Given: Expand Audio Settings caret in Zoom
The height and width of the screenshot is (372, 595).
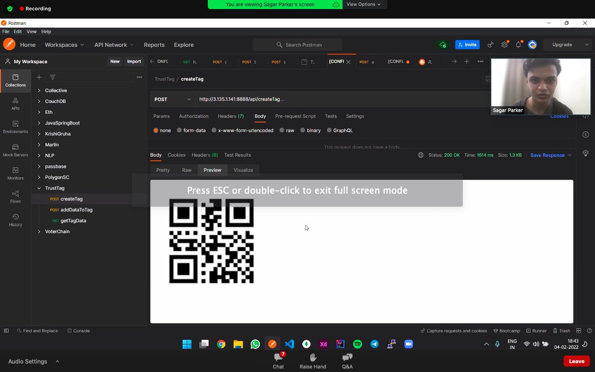Looking at the screenshot, I should click(x=57, y=362).
